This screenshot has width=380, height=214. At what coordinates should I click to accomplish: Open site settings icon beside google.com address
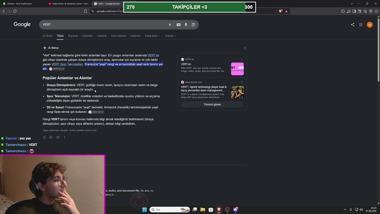point(93,11)
